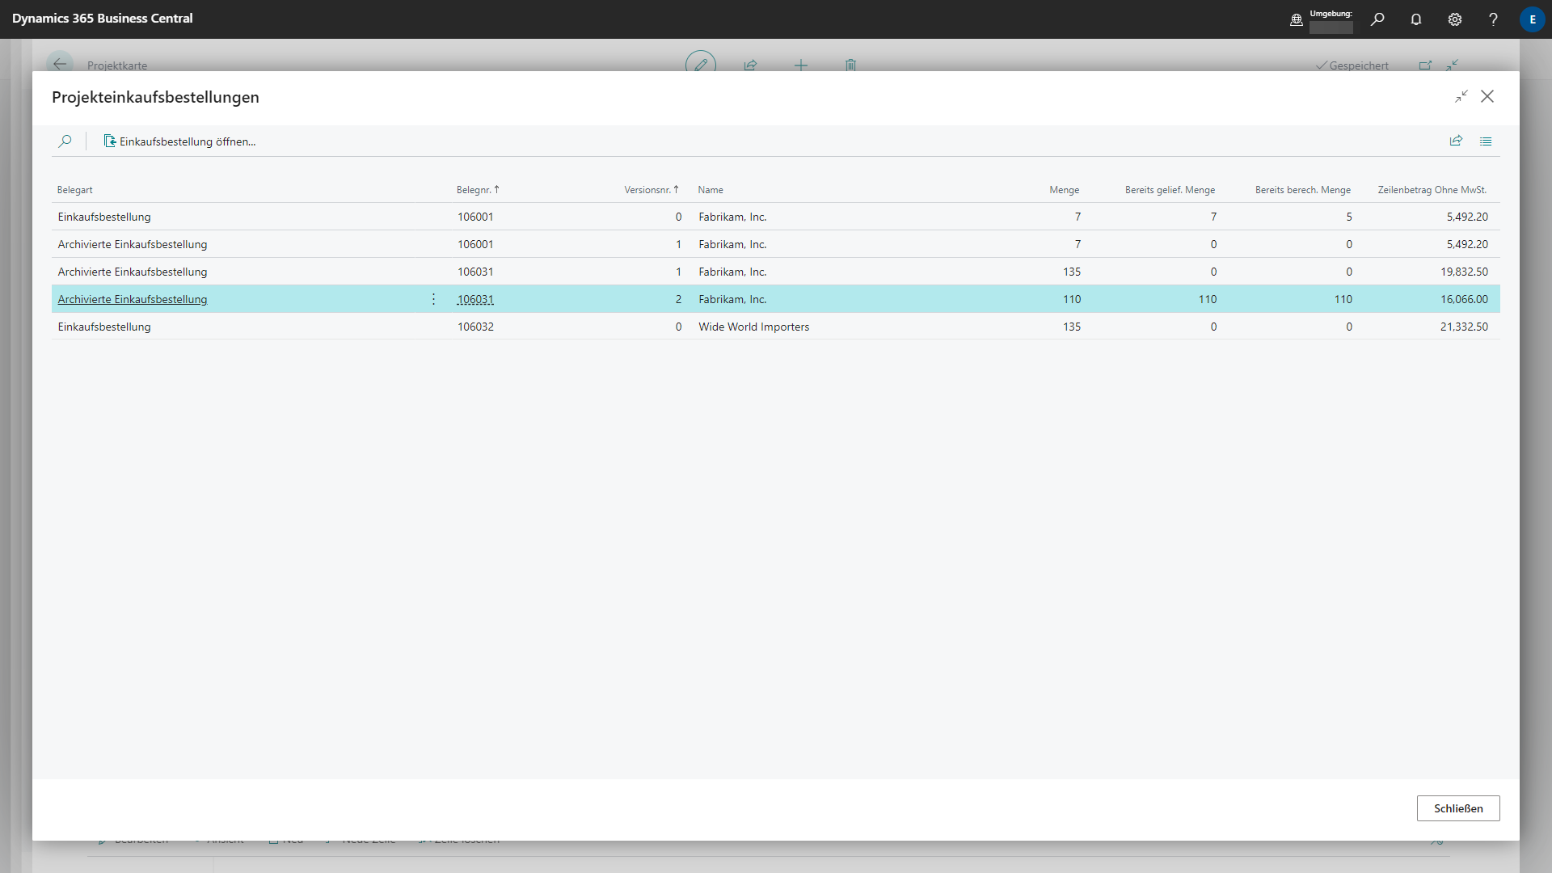1552x873 pixels.
Task: Open the global search magnifier in the top bar
Action: tap(1377, 19)
